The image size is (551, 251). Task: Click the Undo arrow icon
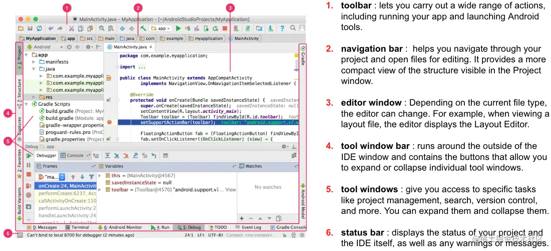pyautogui.click(x=51, y=28)
